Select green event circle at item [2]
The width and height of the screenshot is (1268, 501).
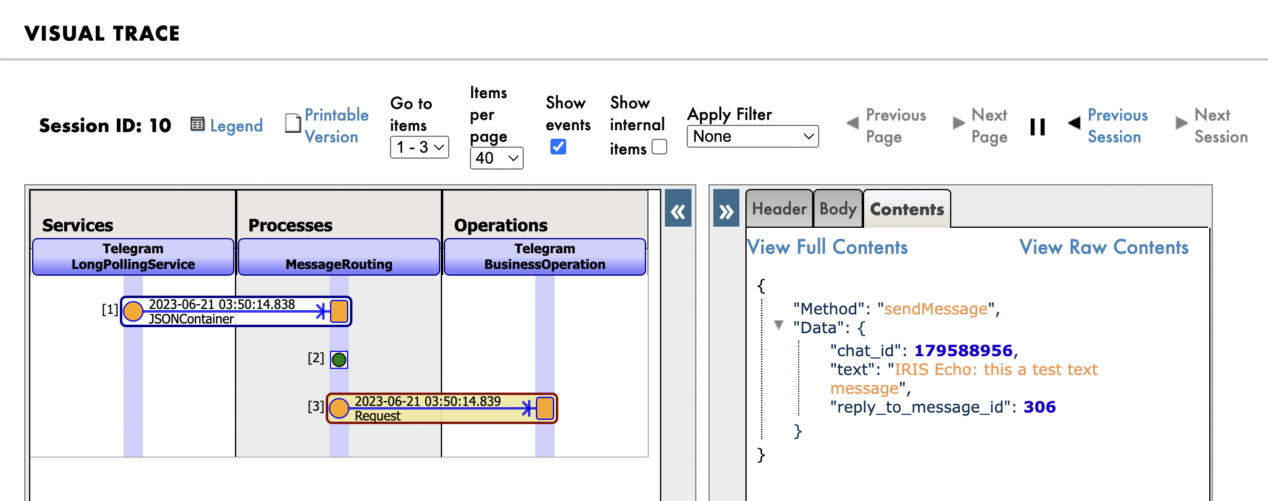(x=339, y=360)
